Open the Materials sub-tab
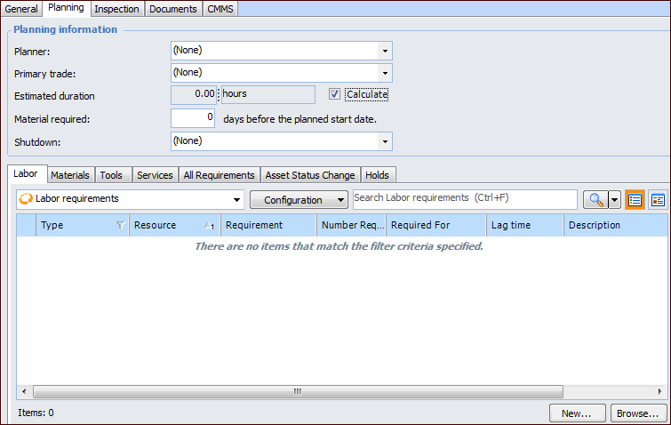671x425 pixels. (x=70, y=175)
